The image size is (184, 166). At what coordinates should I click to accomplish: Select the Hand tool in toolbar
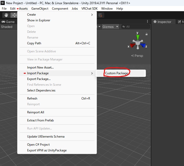(6, 15)
